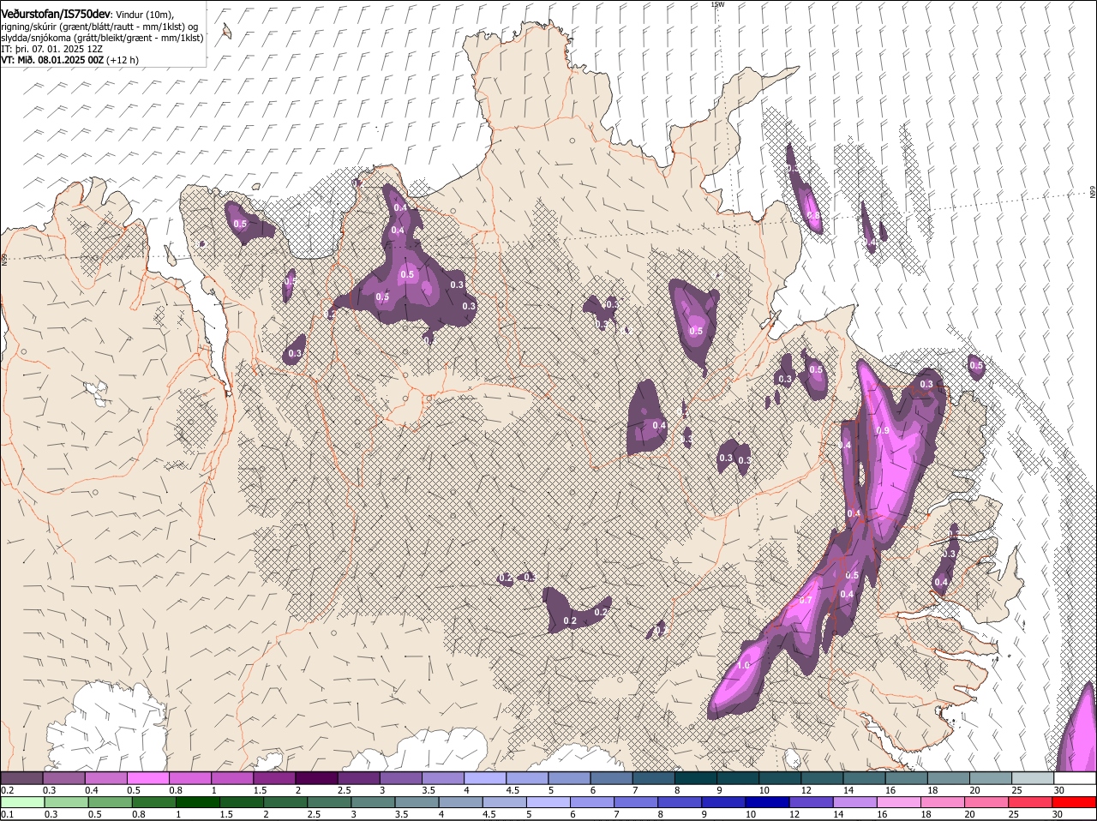Select the lower legend swatch starting at 4
The image size is (1097, 821).
click(460, 802)
